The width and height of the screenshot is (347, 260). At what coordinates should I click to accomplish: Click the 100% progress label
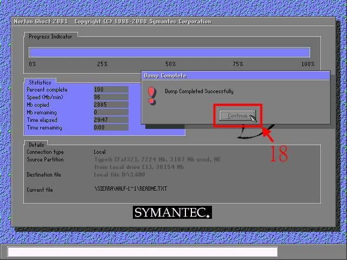[308, 64]
